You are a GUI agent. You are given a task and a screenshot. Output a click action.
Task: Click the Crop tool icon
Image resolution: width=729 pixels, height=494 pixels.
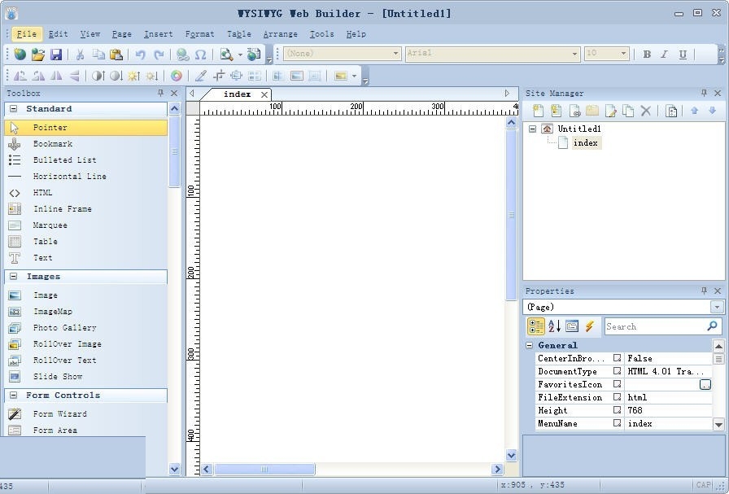219,76
